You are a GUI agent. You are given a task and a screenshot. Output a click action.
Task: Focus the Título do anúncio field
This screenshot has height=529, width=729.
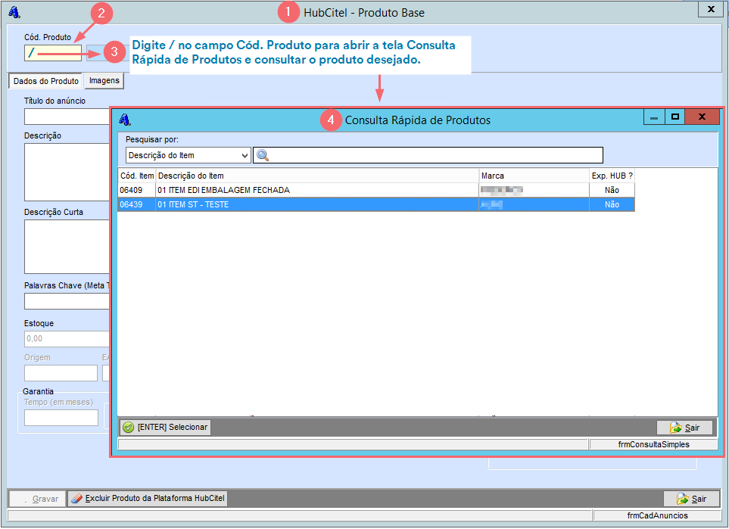tap(67, 117)
